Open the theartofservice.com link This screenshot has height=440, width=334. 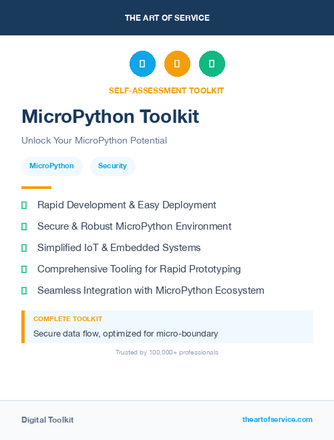click(x=277, y=419)
